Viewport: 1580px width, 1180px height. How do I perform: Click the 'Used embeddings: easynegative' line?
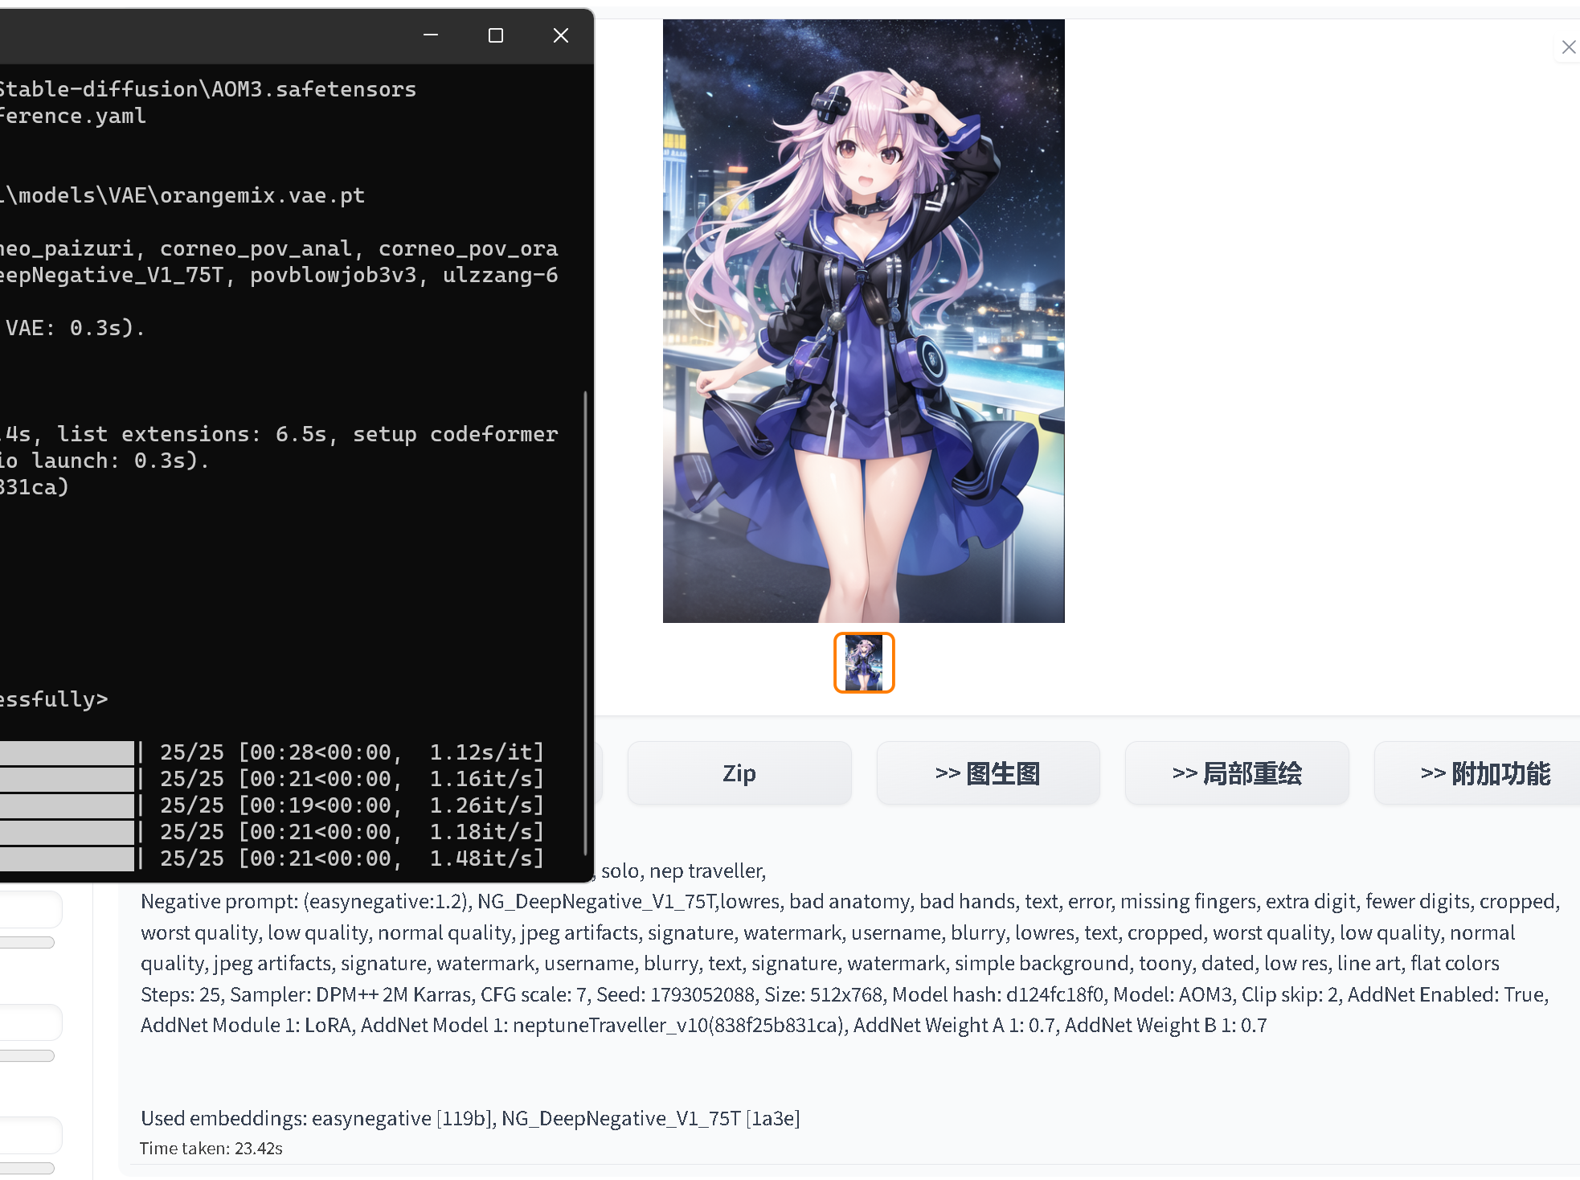[470, 1118]
